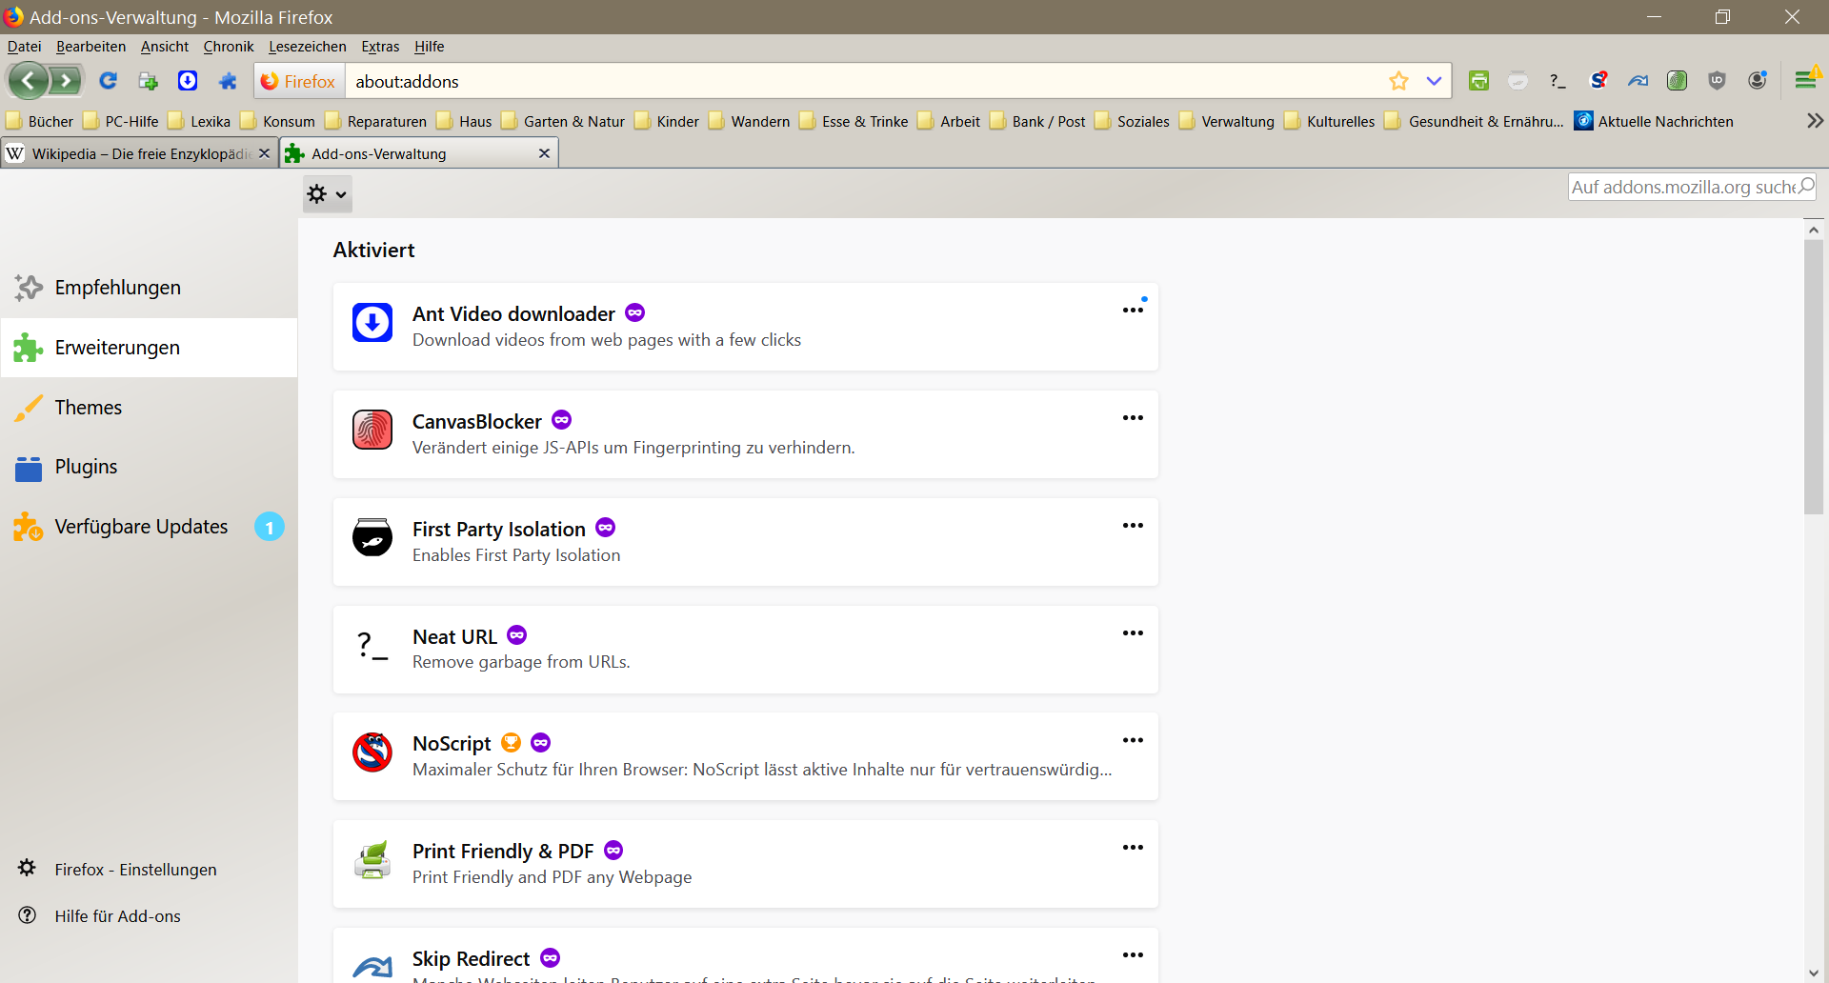Open more options for Ant Video downloader
1829x983 pixels.
click(x=1133, y=311)
